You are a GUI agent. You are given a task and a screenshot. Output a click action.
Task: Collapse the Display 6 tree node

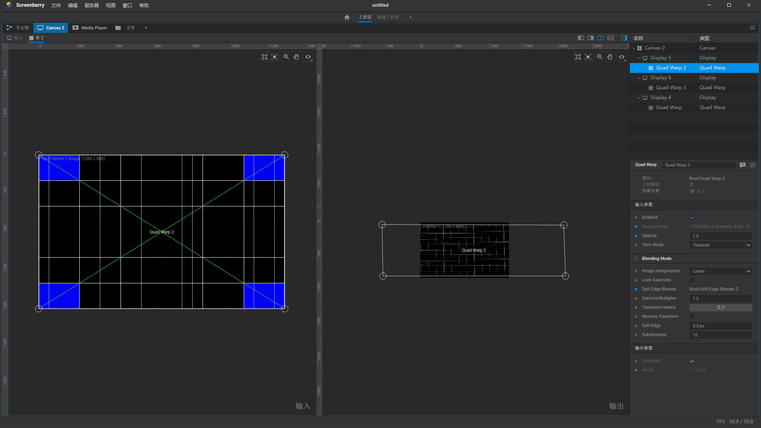tap(639, 78)
